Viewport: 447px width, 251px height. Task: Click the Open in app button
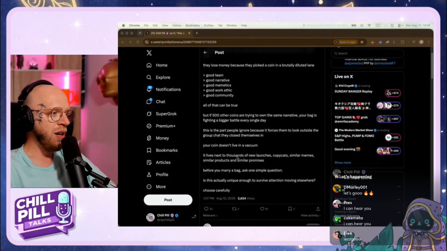pyautogui.click(x=345, y=42)
